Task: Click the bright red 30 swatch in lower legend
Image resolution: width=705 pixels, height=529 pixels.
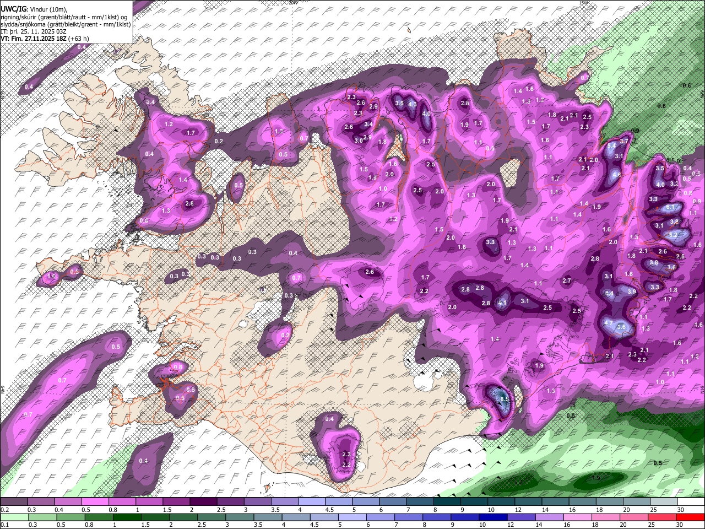Action: pos(691,517)
